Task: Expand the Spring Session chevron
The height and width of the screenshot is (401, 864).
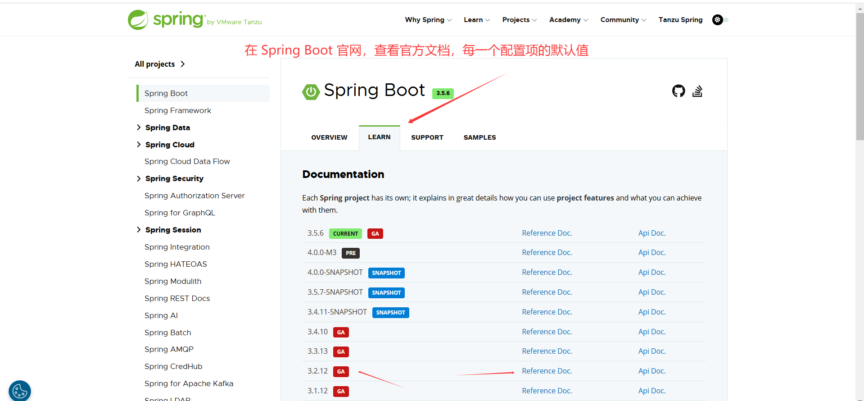Action: point(139,230)
